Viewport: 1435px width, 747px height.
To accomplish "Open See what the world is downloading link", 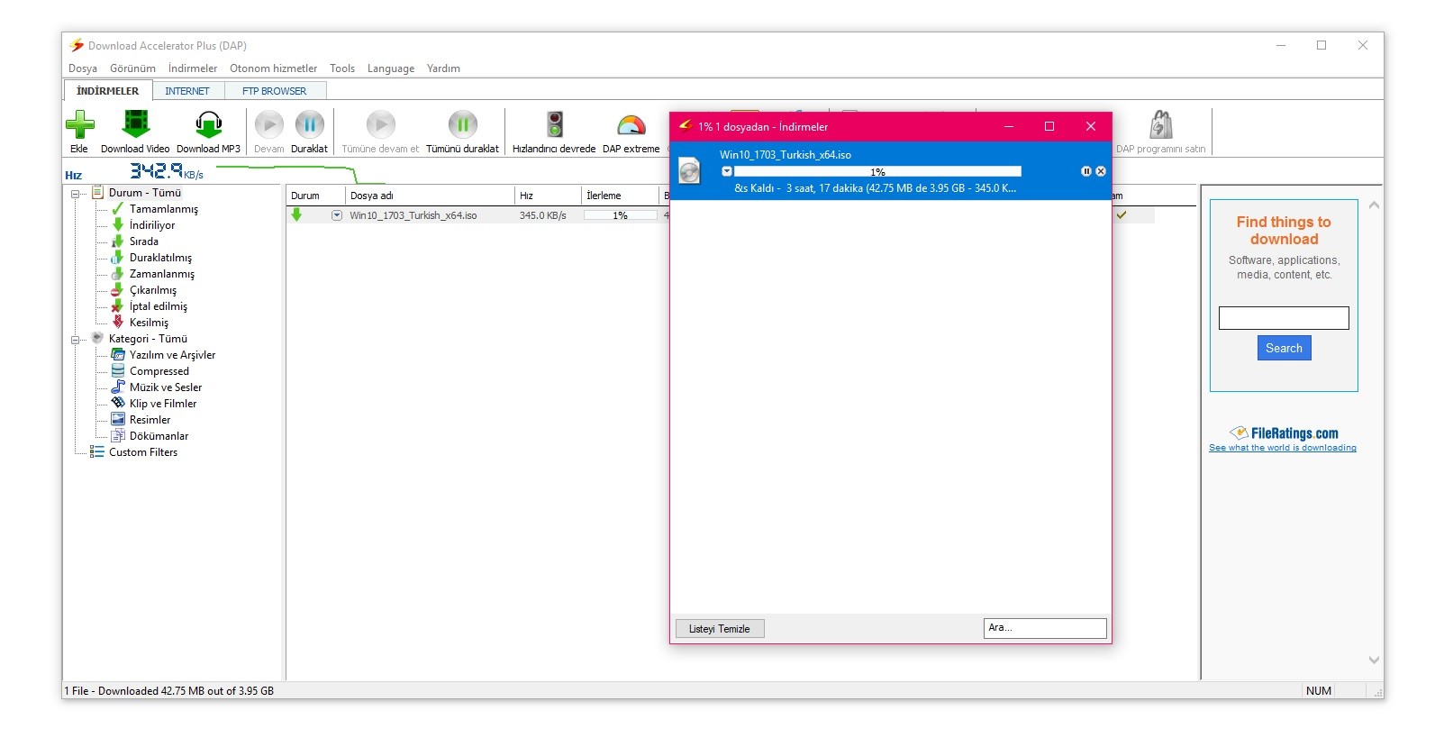I will (x=1283, y=448).
